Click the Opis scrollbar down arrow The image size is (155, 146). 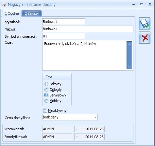pos(129,67)
